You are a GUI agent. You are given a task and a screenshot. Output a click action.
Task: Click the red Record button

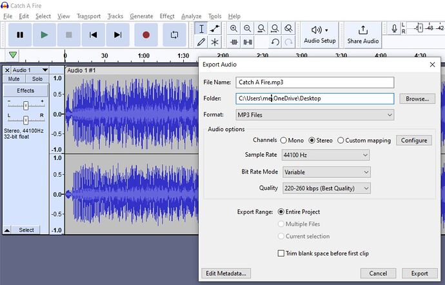[x=146, y=35]
